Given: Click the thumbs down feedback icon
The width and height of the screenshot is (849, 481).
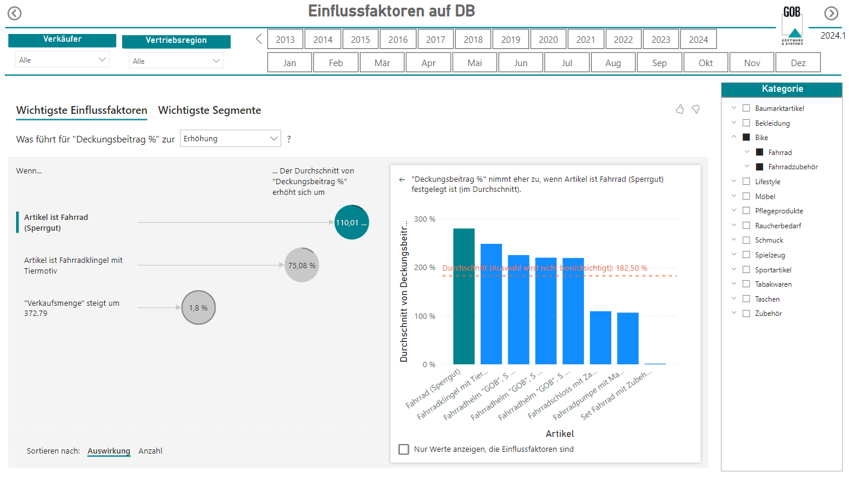Looking at the screenshot, I should tap(695, 109).
